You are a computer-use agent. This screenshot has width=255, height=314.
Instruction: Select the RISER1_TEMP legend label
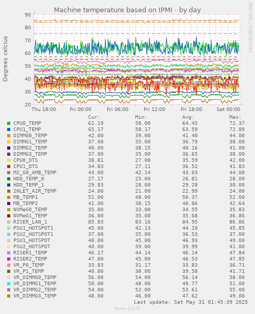(x=30, y=253)
